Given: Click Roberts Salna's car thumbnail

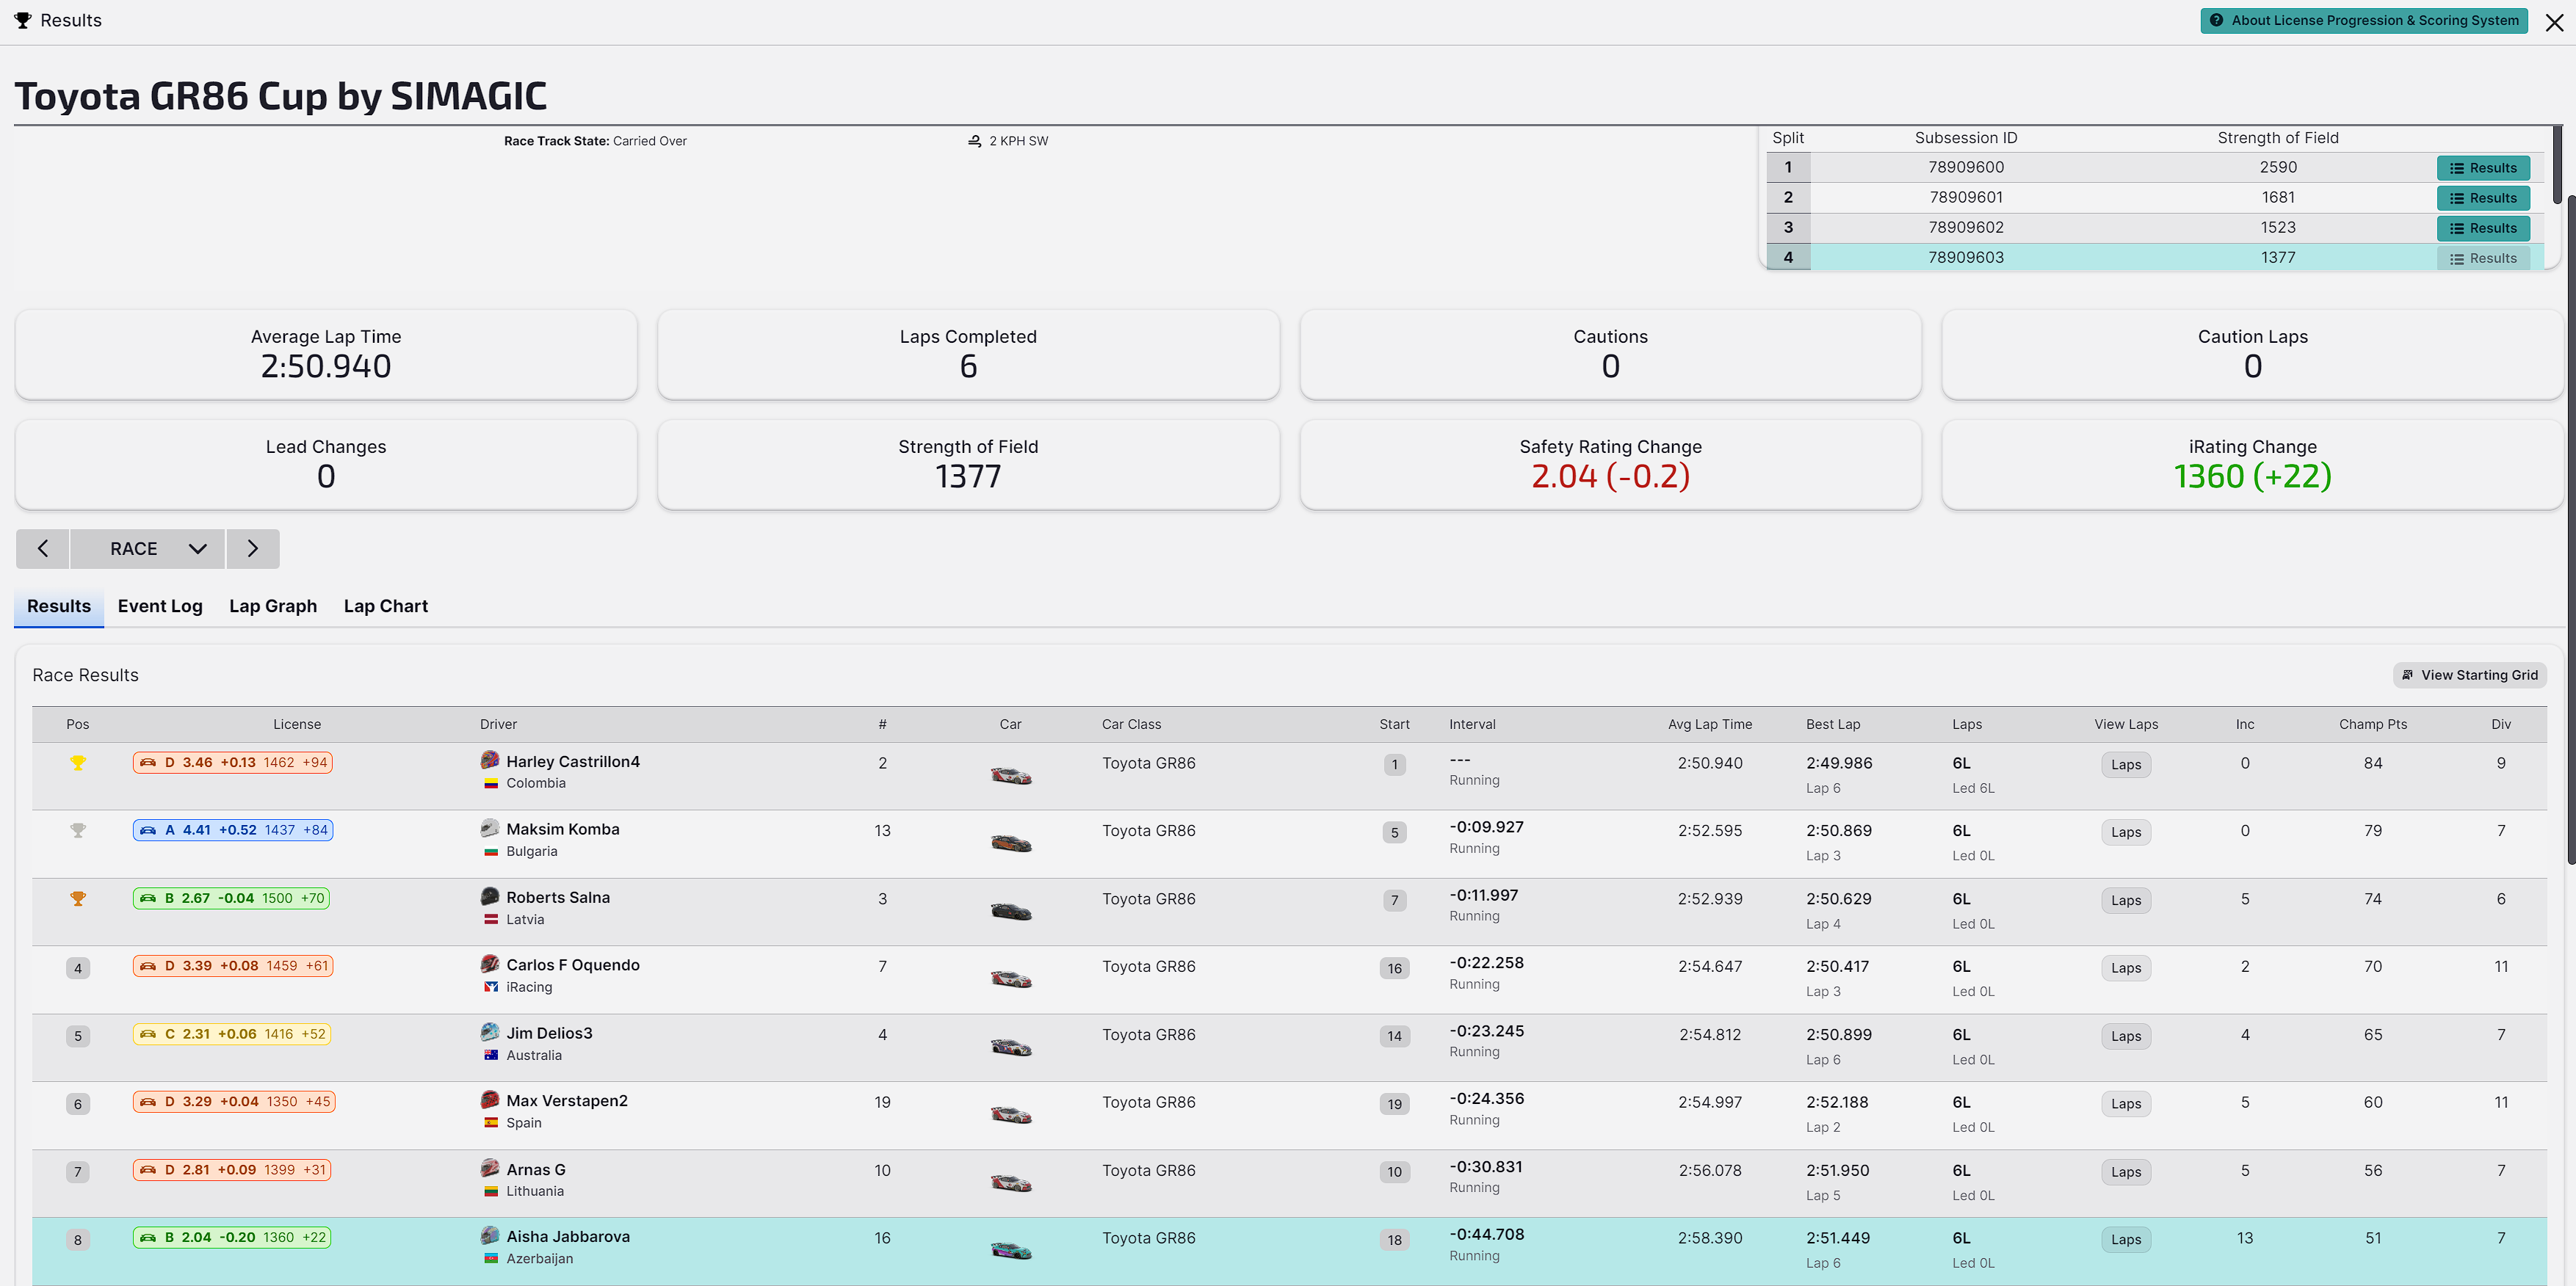Looking at the screenshot, I should pyautogui.click(x=1010, y=912).
